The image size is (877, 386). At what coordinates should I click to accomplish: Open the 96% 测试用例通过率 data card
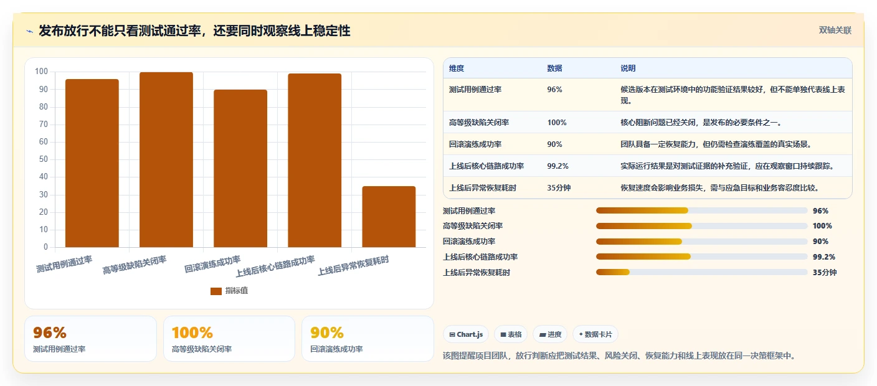pyautogui.click(x=90, y=339)
